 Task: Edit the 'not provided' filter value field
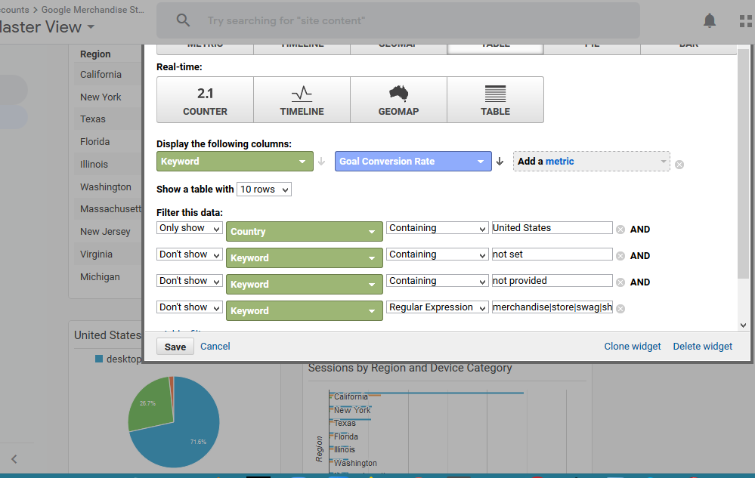552,281
